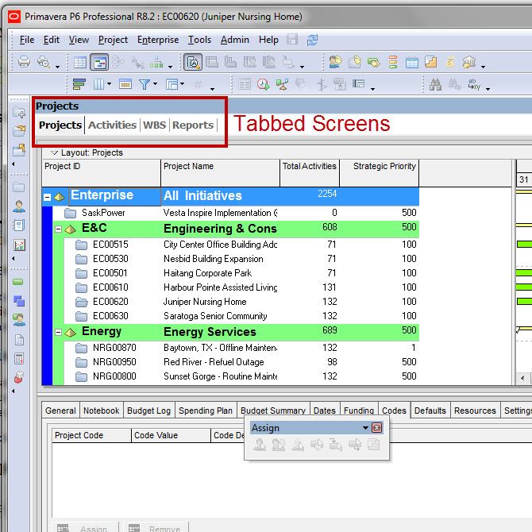Open the Layout: Projects options arrow
Viewport: 532px width, 532px height.
click(x=54, y=153)
